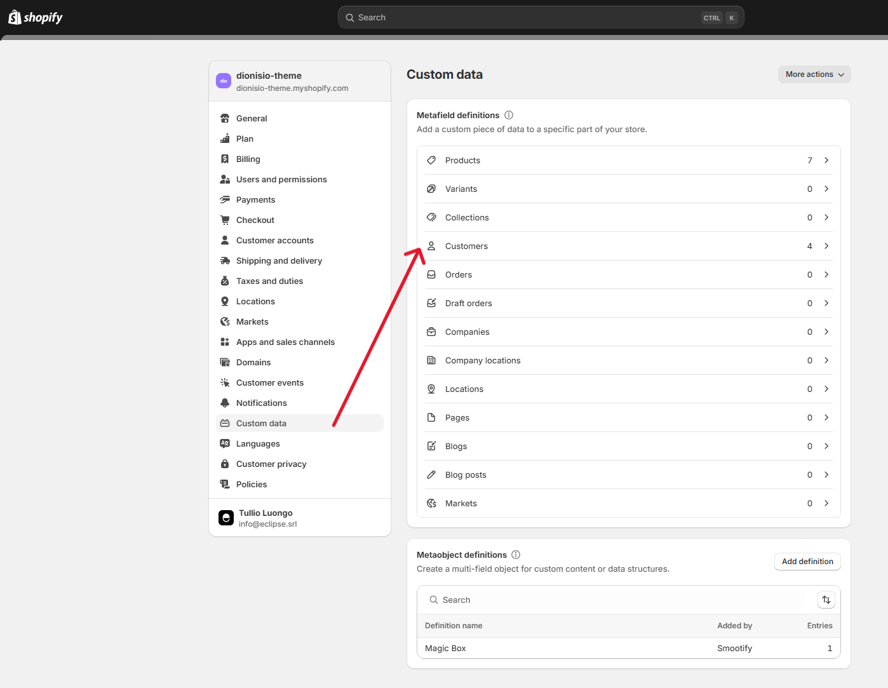Select Languages in the settings sidebar
This screenshot has width=888, height=688.
click(258, 443)
